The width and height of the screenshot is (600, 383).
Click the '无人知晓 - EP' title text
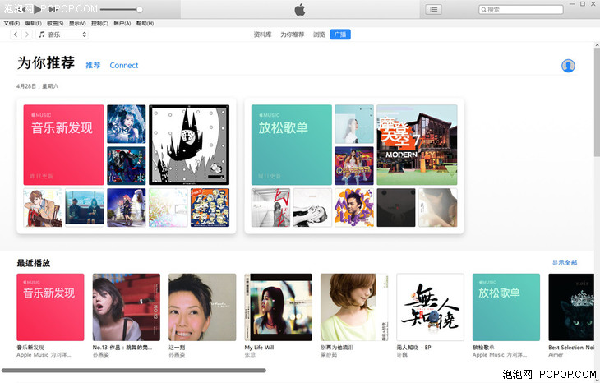pyautogui.click(x=413, y=348)
